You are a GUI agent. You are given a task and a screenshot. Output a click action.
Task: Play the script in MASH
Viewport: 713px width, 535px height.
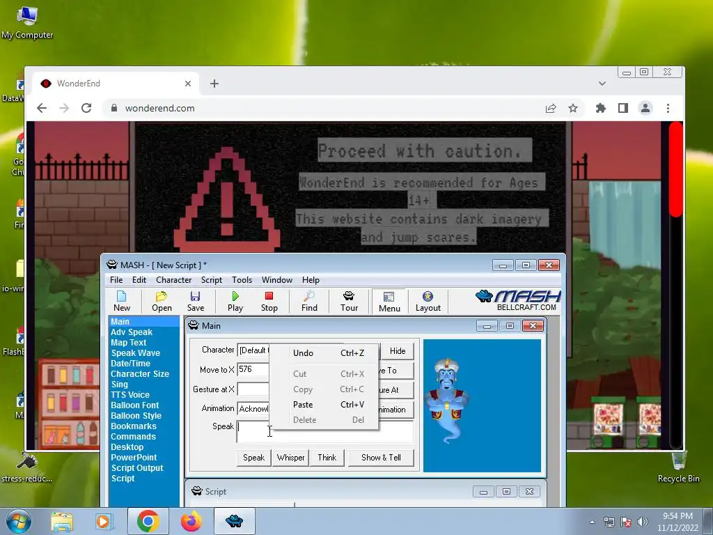(235, 301)
